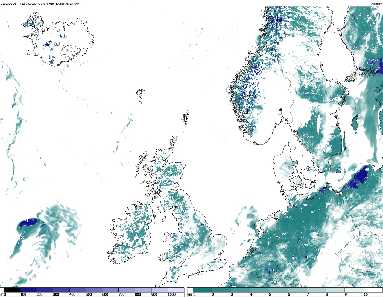Select the '587' visibility value on the map
Image resolution: width=383 pixels, height=297 pixels.
pyautogui.click(x=311, y=137)
